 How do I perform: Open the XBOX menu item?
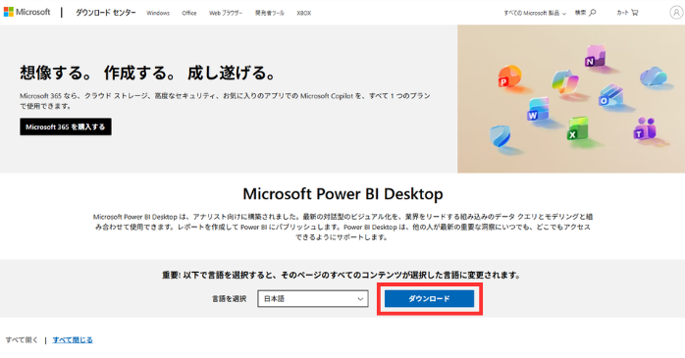pyautogui.click(x=304, y=13)
